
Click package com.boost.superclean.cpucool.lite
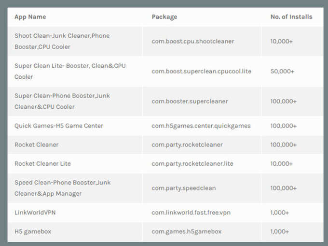pos(202,71)
